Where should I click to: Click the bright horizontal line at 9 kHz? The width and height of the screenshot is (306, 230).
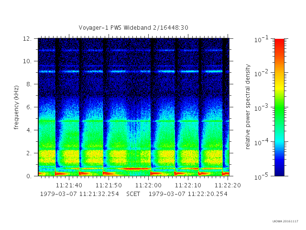133,71
